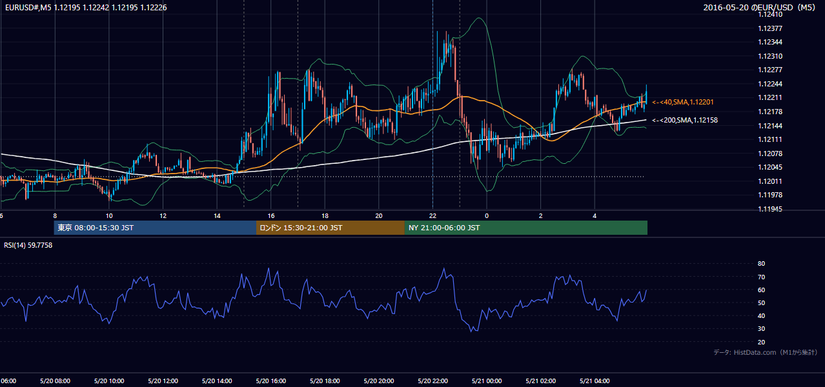Click the 1.12045 price axis label

[x=769, y=167]
